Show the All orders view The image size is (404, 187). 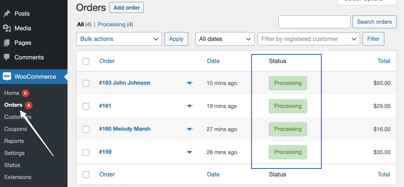tap(81, 24)
